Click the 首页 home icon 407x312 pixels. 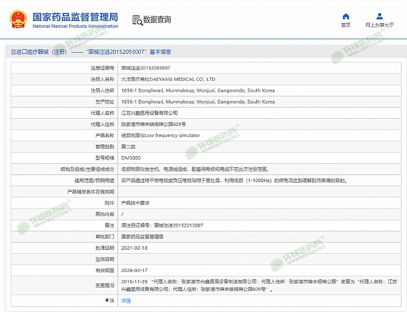[x=345, y=16]
